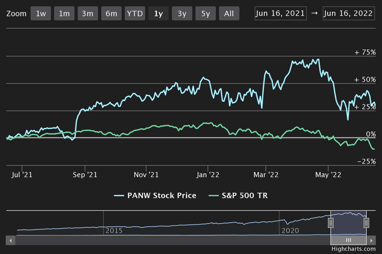Edit the Jun 16, 2022 end date
The width and height of the screenshot is (382, 254).
tap(349, 13)
